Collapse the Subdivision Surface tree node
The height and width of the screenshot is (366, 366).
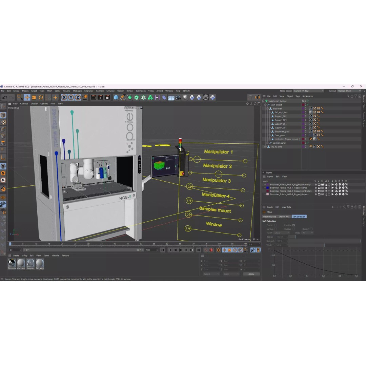click(264, 101)
